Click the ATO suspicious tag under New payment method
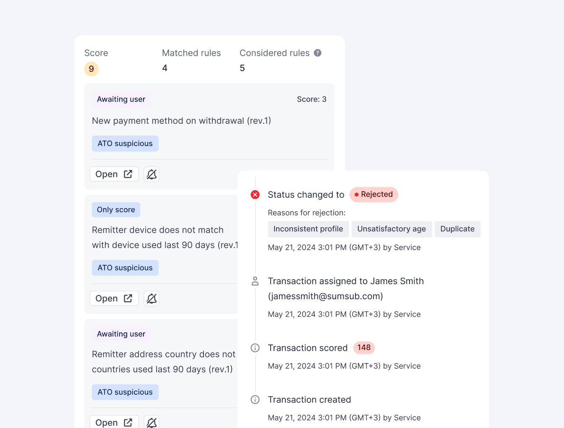 tap(125, 144)
